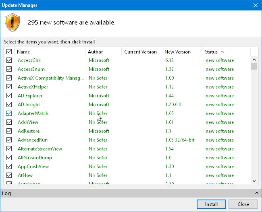Click the Log panel label

coord(6,193)
